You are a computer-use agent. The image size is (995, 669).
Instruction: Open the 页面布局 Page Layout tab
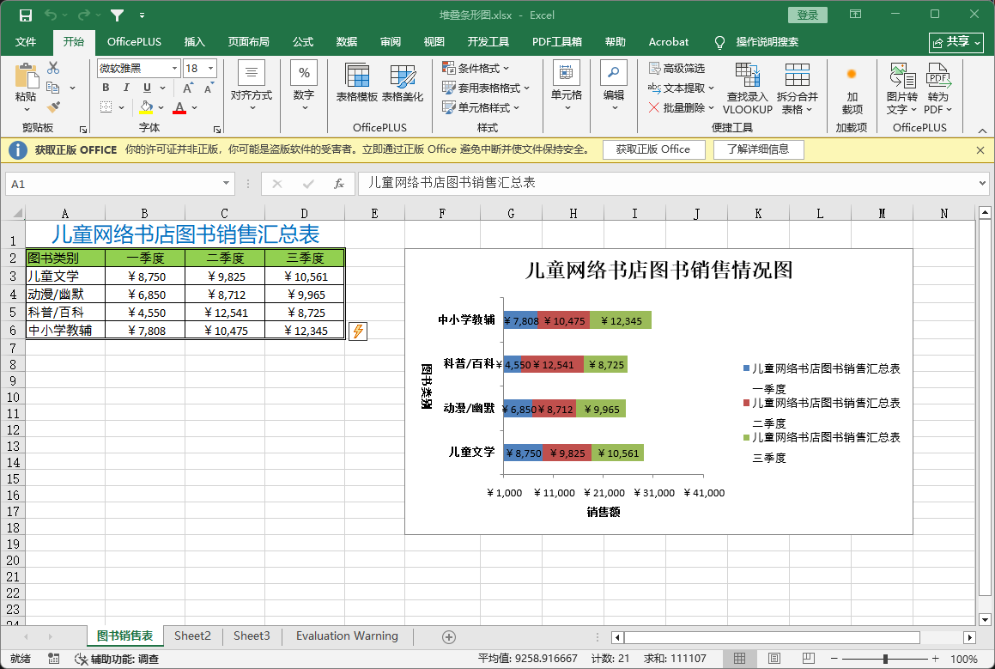(x=248, y=42)
